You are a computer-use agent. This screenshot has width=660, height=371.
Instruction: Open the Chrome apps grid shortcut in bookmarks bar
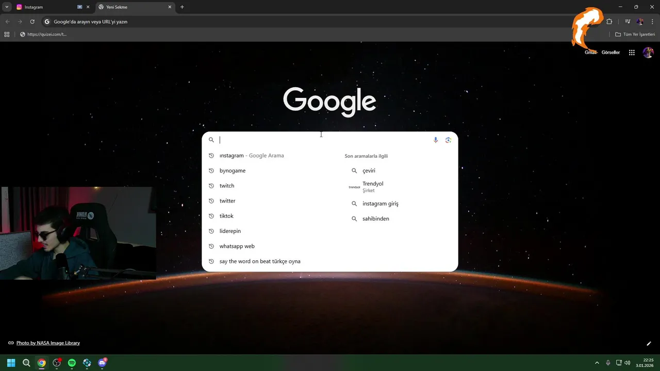click(x=7, y=35)
